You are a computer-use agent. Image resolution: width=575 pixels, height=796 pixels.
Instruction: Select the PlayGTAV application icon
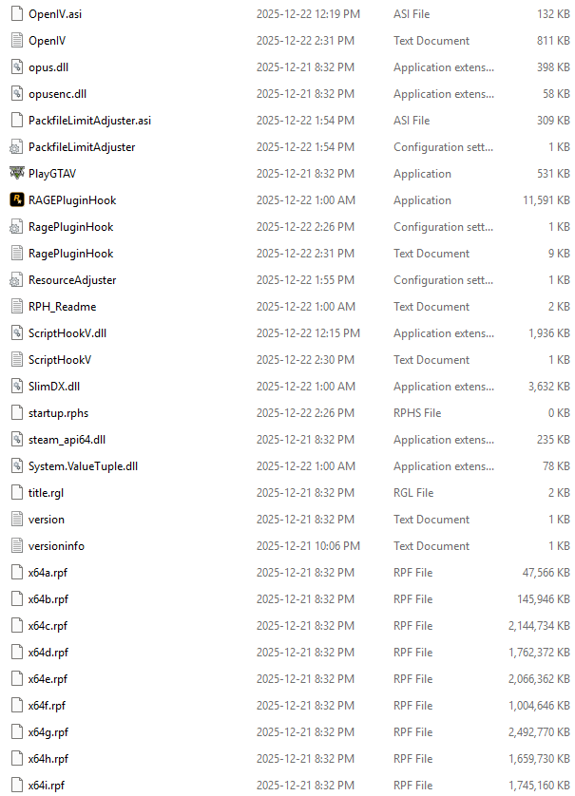click(x=17, y=173)
